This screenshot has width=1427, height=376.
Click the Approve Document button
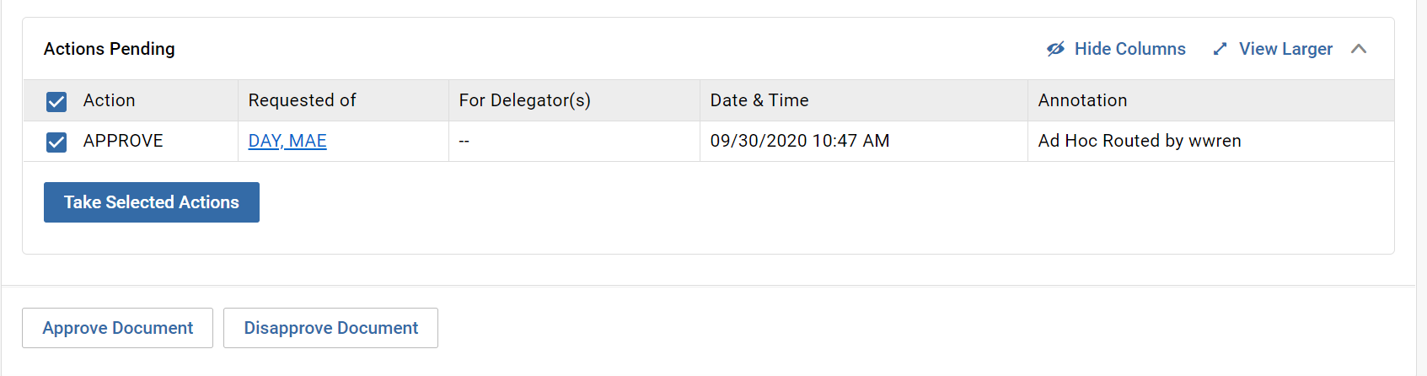tap(117, 328)
